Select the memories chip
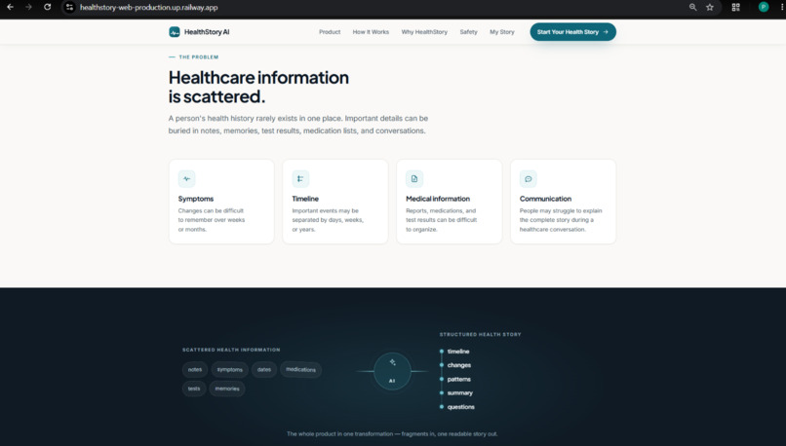This screenshot has height=446, width=786. pos(227,389)
